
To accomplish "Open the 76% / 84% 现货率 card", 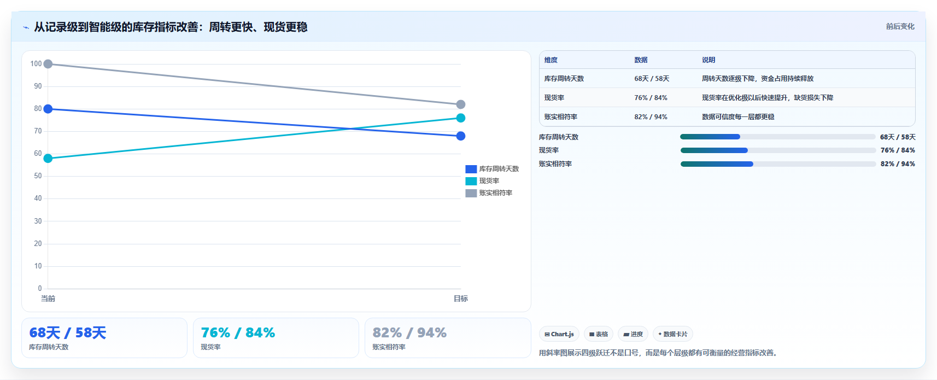I will 276,338.
